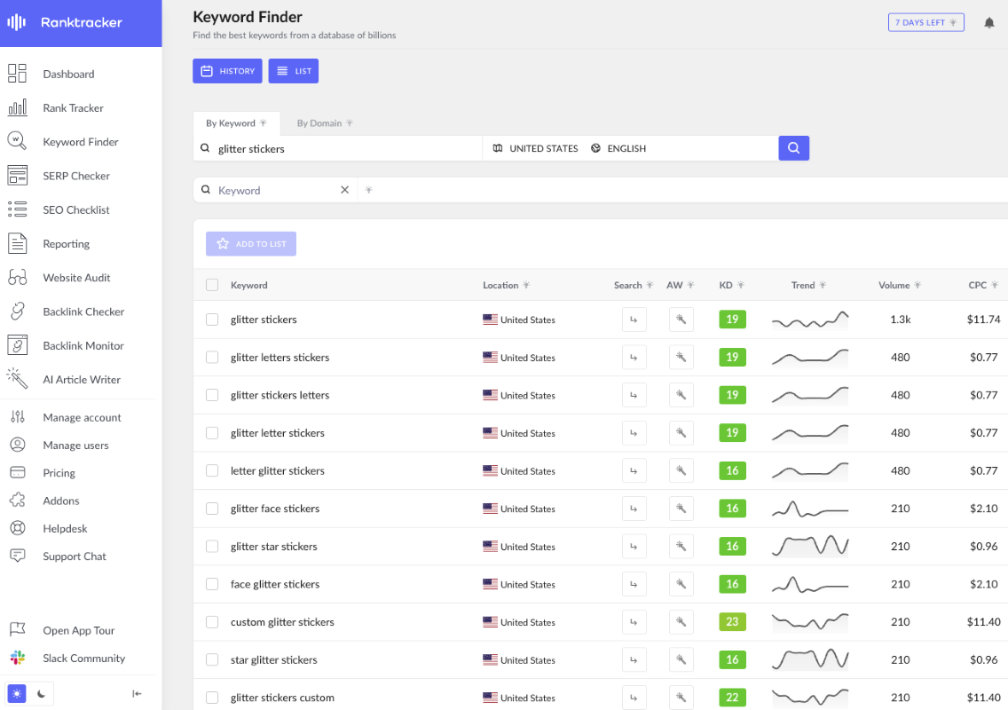Click the ADD TO LIST button

click(251, 244)
